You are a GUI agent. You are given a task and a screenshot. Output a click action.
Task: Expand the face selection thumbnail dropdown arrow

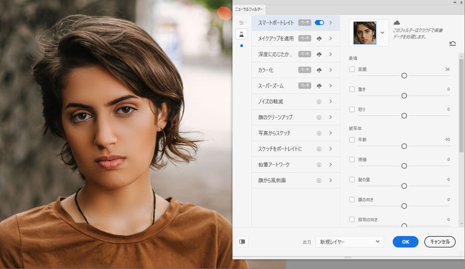click(382, 33)
